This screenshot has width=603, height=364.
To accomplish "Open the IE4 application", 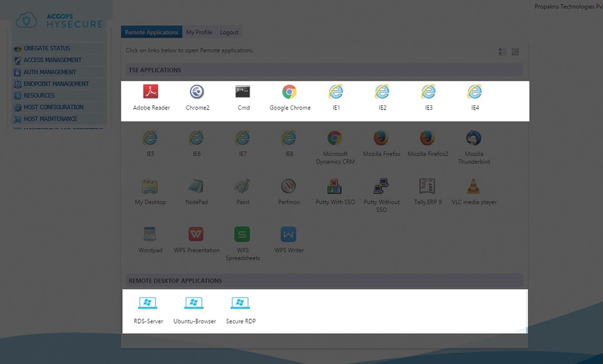I will tap(475, 92).
